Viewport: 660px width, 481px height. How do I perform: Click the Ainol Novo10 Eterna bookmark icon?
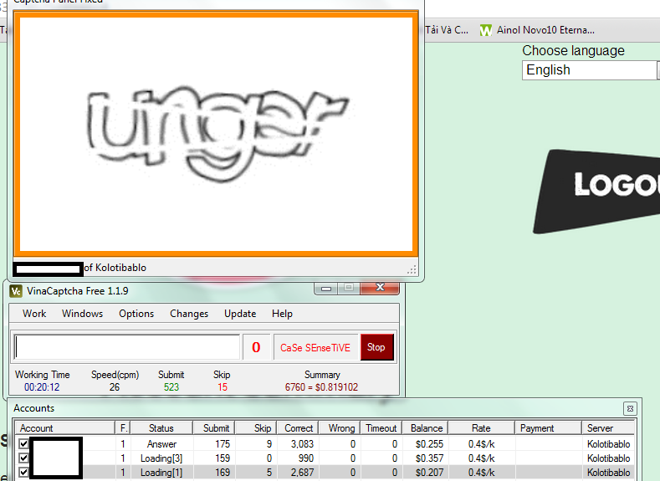[486, 30]
